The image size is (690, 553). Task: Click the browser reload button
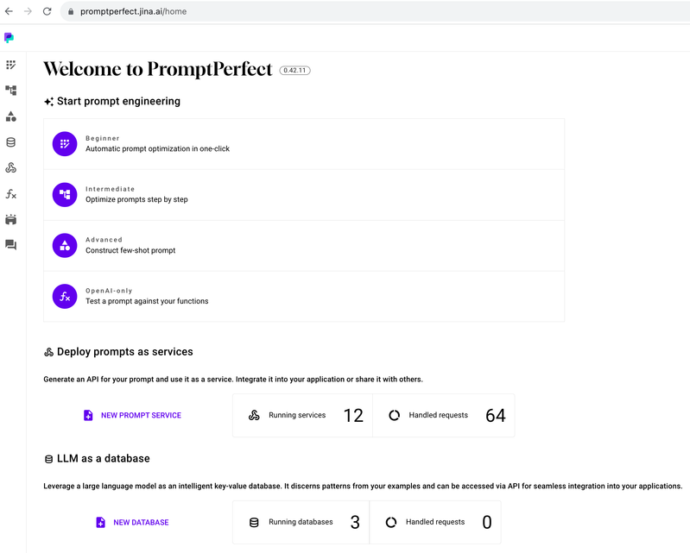click(47, 11)
